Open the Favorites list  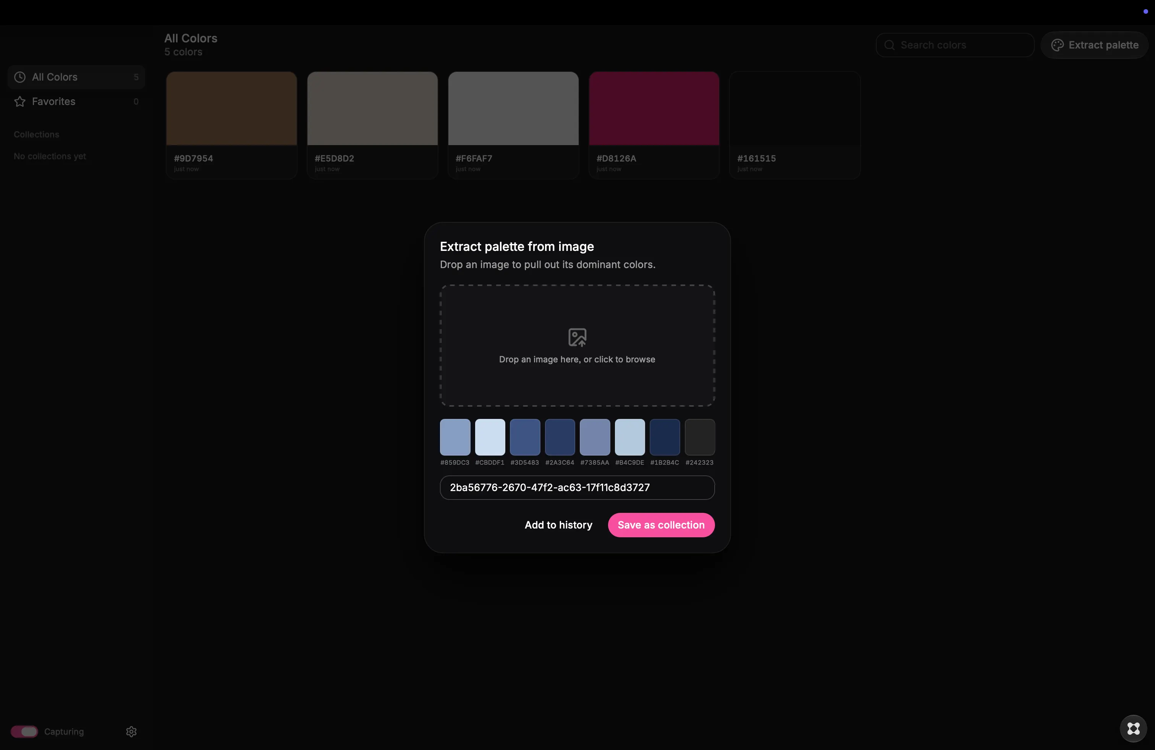point(76,102)
